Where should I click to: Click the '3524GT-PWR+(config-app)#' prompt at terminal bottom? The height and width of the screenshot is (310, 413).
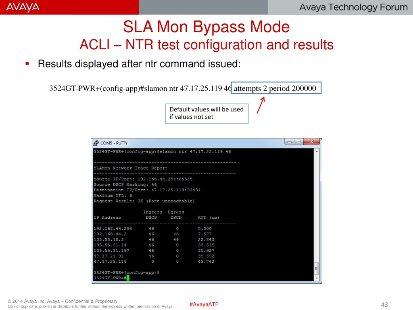coord(126,272)
